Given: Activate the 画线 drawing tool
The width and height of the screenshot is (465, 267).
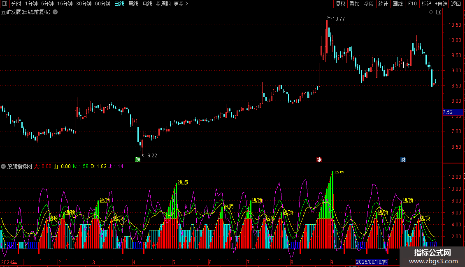Looking at the screenshot, I should 398,4.
